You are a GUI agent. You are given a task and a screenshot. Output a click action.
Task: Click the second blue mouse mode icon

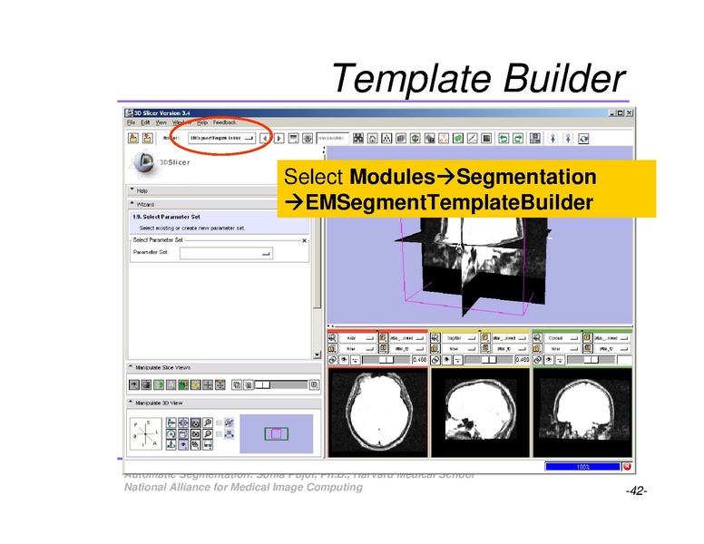569,138
